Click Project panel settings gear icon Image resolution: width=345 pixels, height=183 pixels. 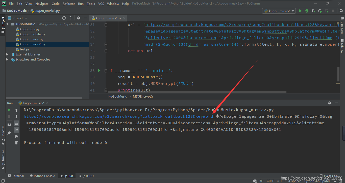tap(79, 18)
